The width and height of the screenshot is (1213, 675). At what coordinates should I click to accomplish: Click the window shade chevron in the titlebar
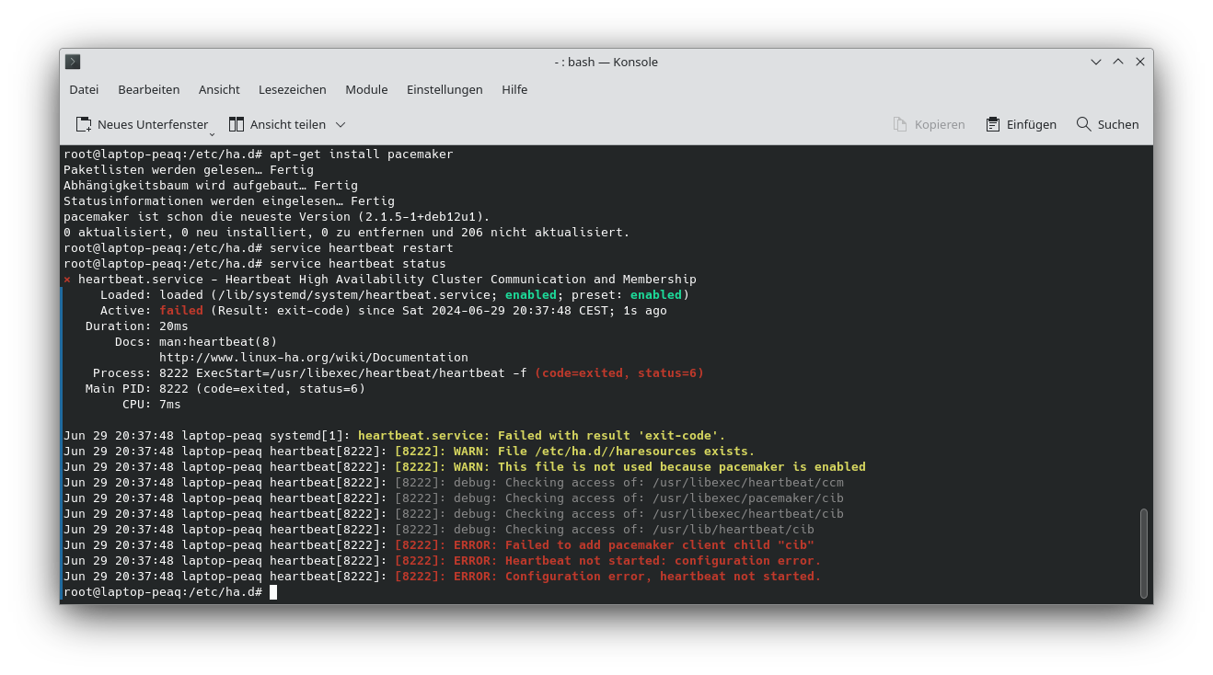click(1095, 61)
